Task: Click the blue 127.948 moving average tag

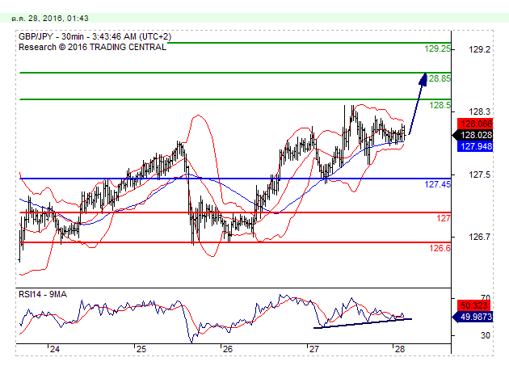Action: (x=475, y=146)
